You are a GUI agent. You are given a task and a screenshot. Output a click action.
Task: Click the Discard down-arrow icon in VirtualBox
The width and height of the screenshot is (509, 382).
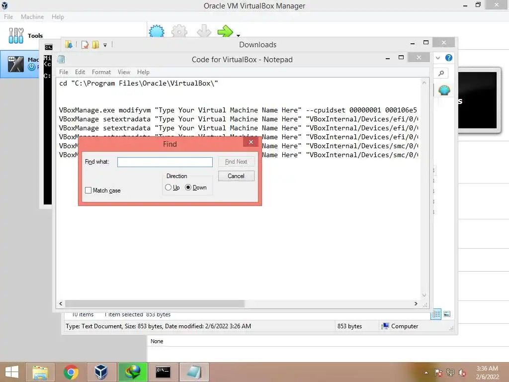(204, 31)
